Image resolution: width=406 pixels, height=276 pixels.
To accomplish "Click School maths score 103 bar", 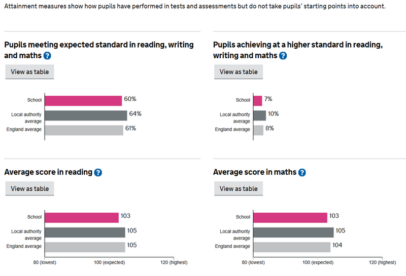I will tap(290, 217).
